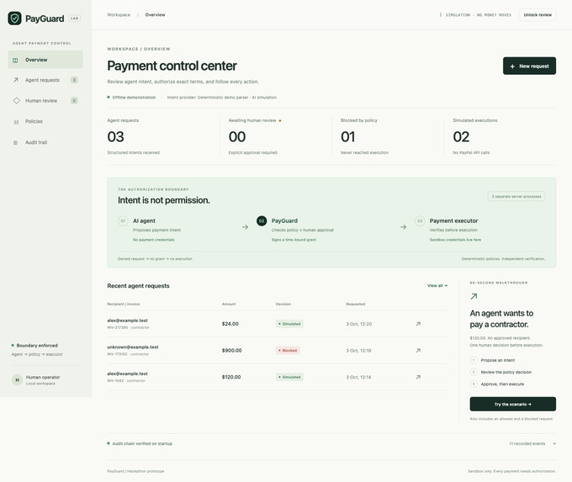This screenshot has height=482, width=572.
Task: Click the Review the policy decision step
Action: (500, 372)
